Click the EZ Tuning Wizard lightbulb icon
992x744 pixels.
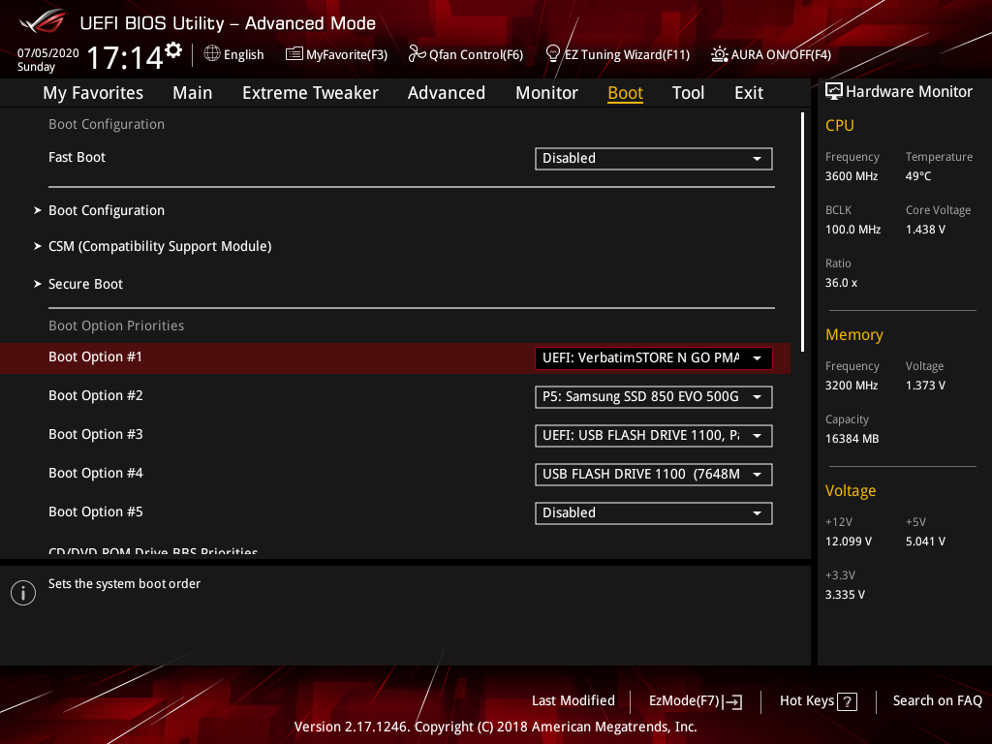point(553,54)
